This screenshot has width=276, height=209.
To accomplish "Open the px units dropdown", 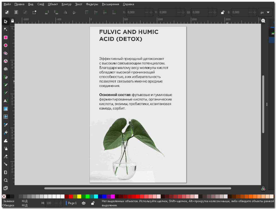I will (x=265, y=12).
